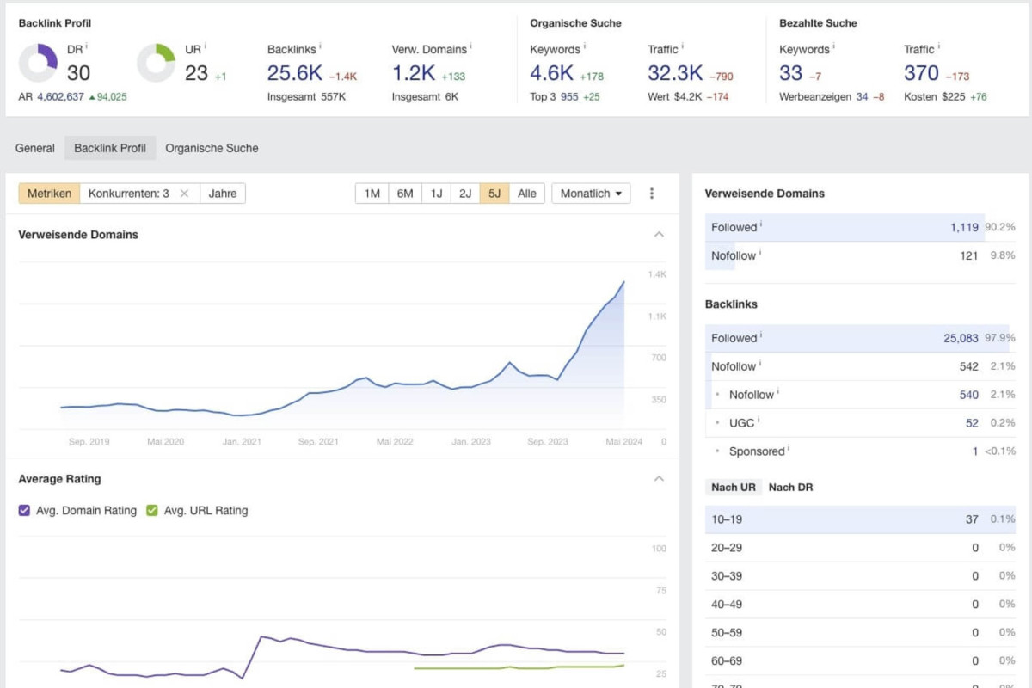Screen dimensions: 1032x688
Task: Enable the Metriken view toggle
Action: pos(49,193)
